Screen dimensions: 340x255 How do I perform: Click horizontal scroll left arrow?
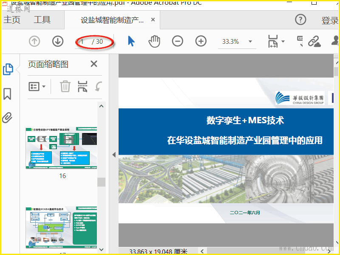pos(202,251)
